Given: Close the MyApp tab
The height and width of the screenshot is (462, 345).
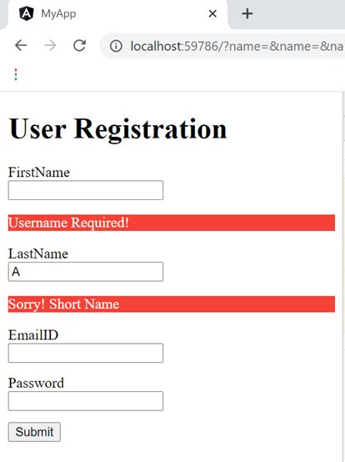Looking at the screenshot, I should (x=212, y=13).
